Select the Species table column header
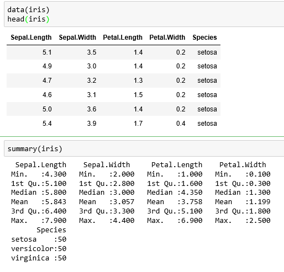The height and width of the screenshot is (272, 284). [x=205, y=38]
